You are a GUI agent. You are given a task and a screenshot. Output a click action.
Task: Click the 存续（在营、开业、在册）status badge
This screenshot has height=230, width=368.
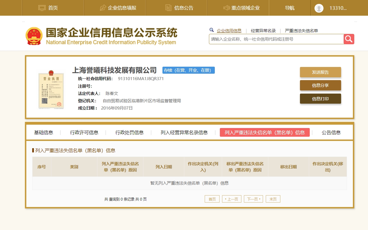point(188,70)
